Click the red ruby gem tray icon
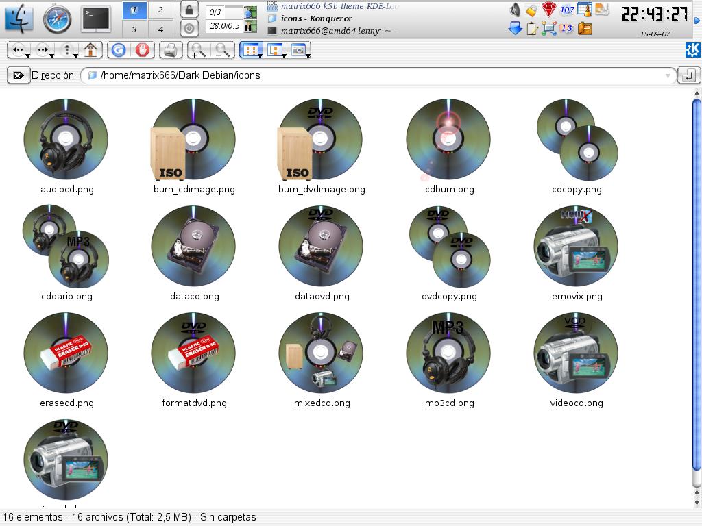702x526 pixels. pos(549,10)
